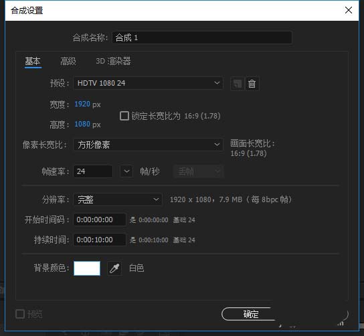The width and height of the screenshot is (364, 336).
Task: Click the start timecode field
Action: tap(100, 220)
